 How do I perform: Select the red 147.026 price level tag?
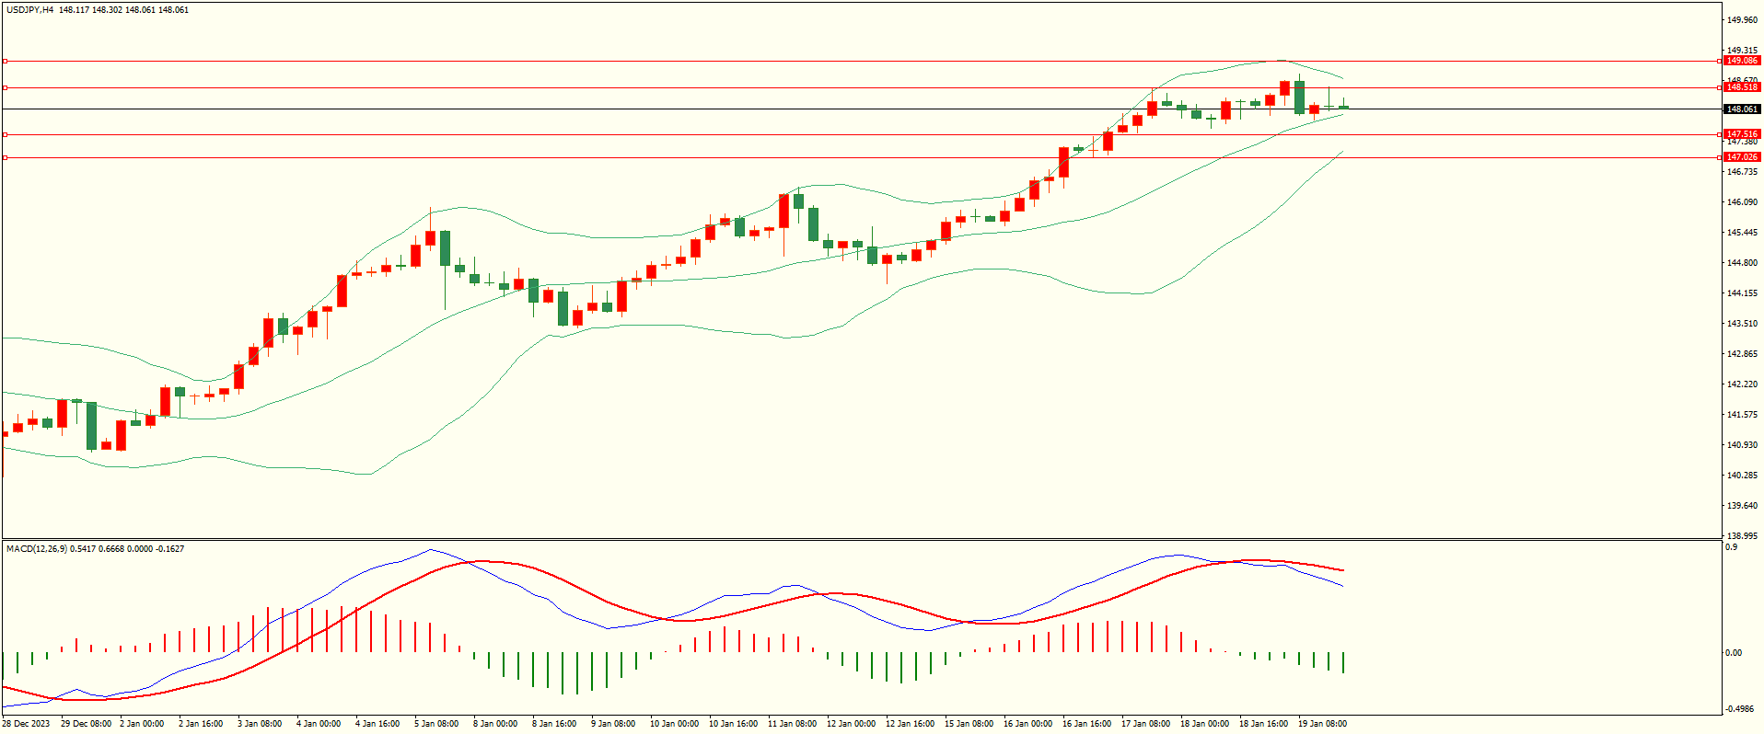[1742, 157]
